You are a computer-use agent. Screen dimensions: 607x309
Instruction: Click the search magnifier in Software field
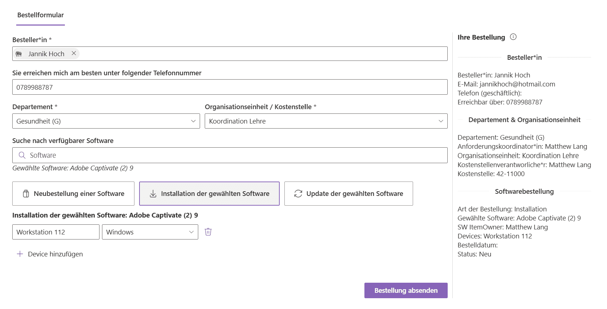tap(22, 155)
